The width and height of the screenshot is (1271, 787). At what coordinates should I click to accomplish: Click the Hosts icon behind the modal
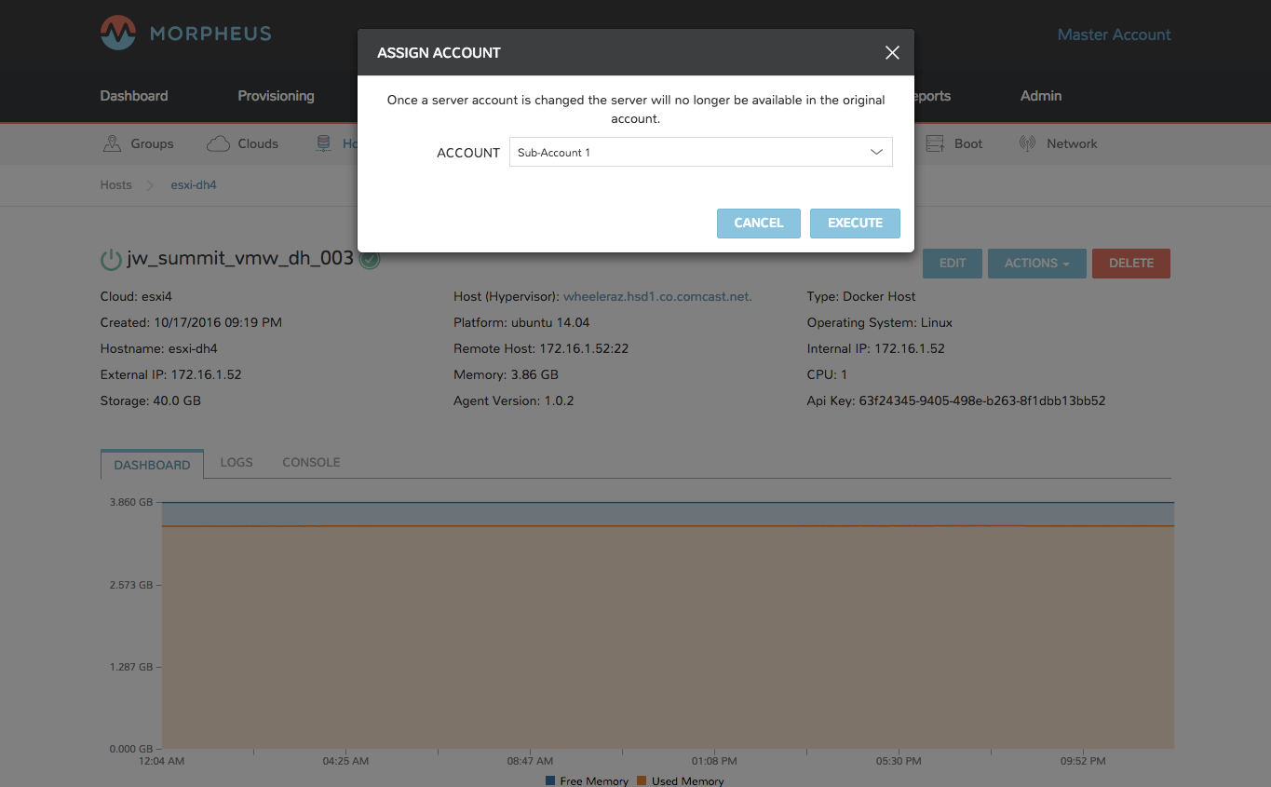tap(324, 142)
